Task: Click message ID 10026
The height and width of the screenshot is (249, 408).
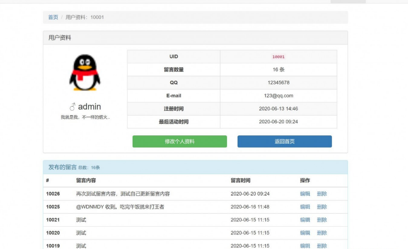Action: 53,194
